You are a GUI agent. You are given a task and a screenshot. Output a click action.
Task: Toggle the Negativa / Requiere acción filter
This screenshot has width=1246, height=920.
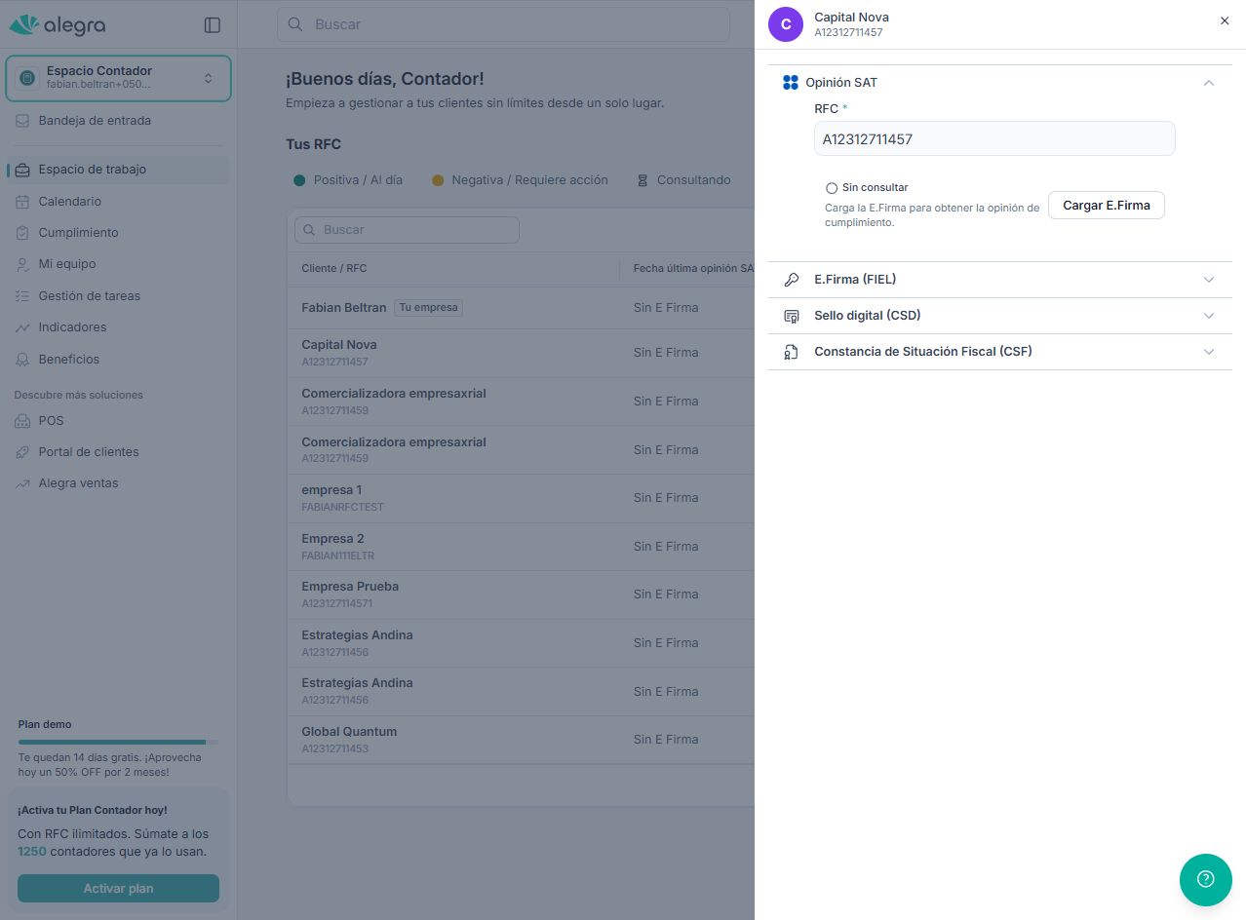point(520,180)
